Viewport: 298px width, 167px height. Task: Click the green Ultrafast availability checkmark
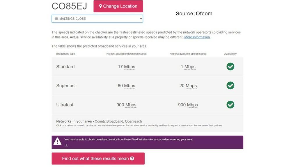click(230, 105)
